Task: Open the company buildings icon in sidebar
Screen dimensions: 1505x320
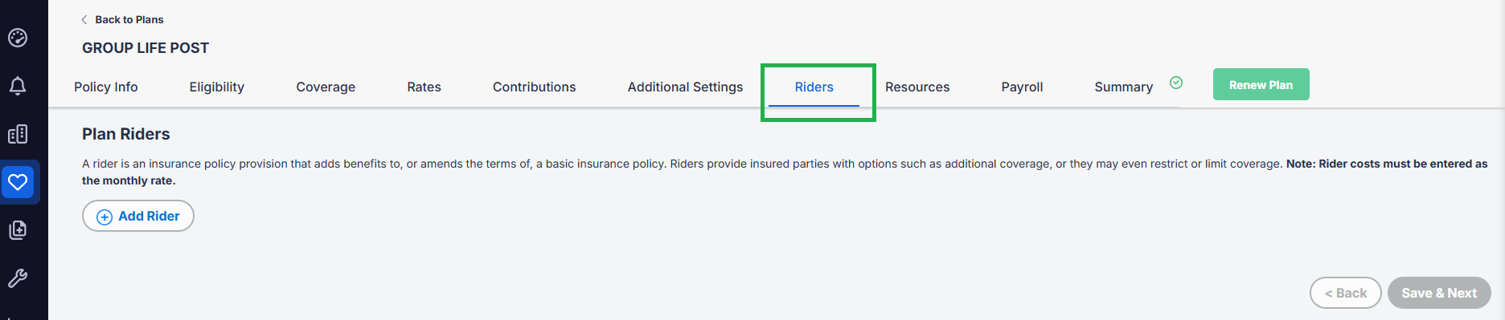Action: pyautogui.click(x=18, y=134)
